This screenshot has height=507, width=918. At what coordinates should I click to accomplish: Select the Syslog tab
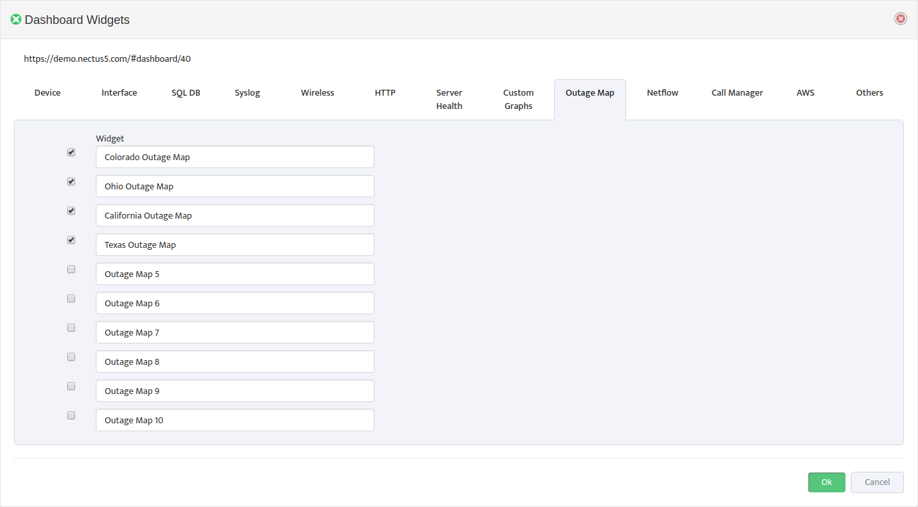[247, 93]
